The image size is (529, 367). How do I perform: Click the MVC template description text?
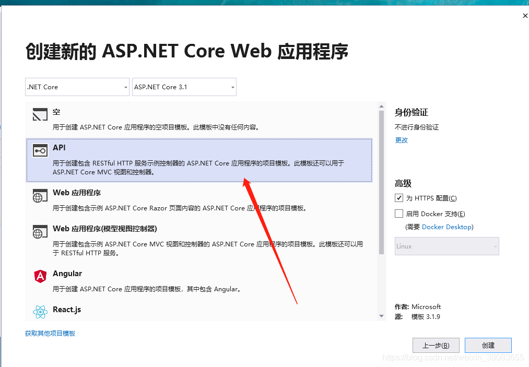coord(208,248)
